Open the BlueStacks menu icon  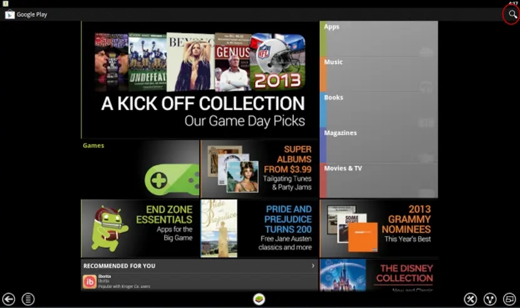tap(28, 299)
